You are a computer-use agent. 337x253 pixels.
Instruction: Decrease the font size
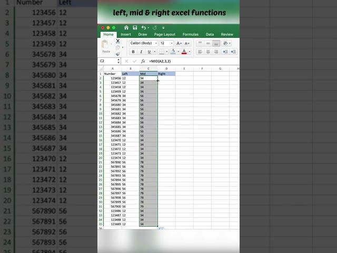coord(187,43)
